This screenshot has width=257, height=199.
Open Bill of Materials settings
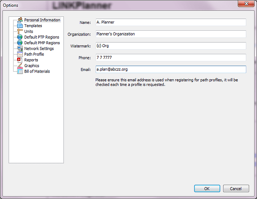37,71
